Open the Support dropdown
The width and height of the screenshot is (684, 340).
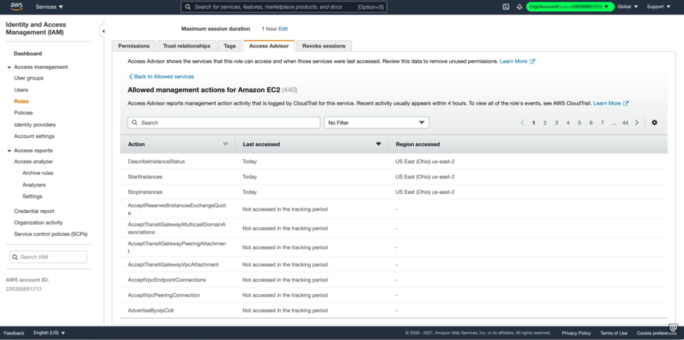(659, 7)
